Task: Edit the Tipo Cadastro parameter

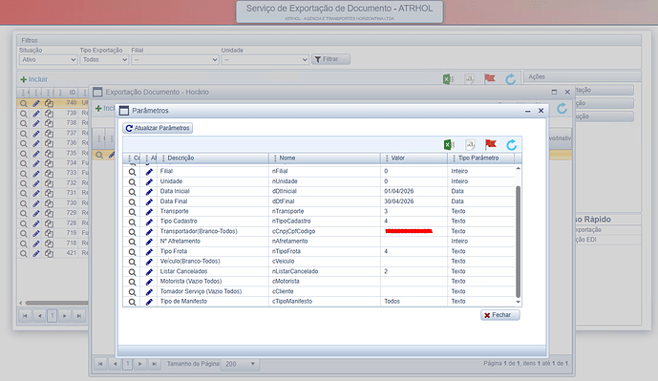Action: (149, 222)
